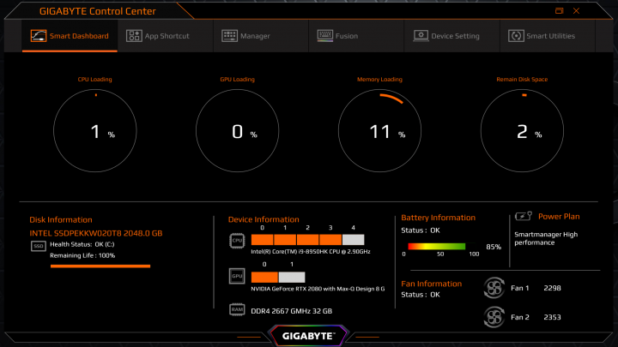Click the RAM icon beside DDR4 memory
618x347 pixels.
(x=237, y=309)
